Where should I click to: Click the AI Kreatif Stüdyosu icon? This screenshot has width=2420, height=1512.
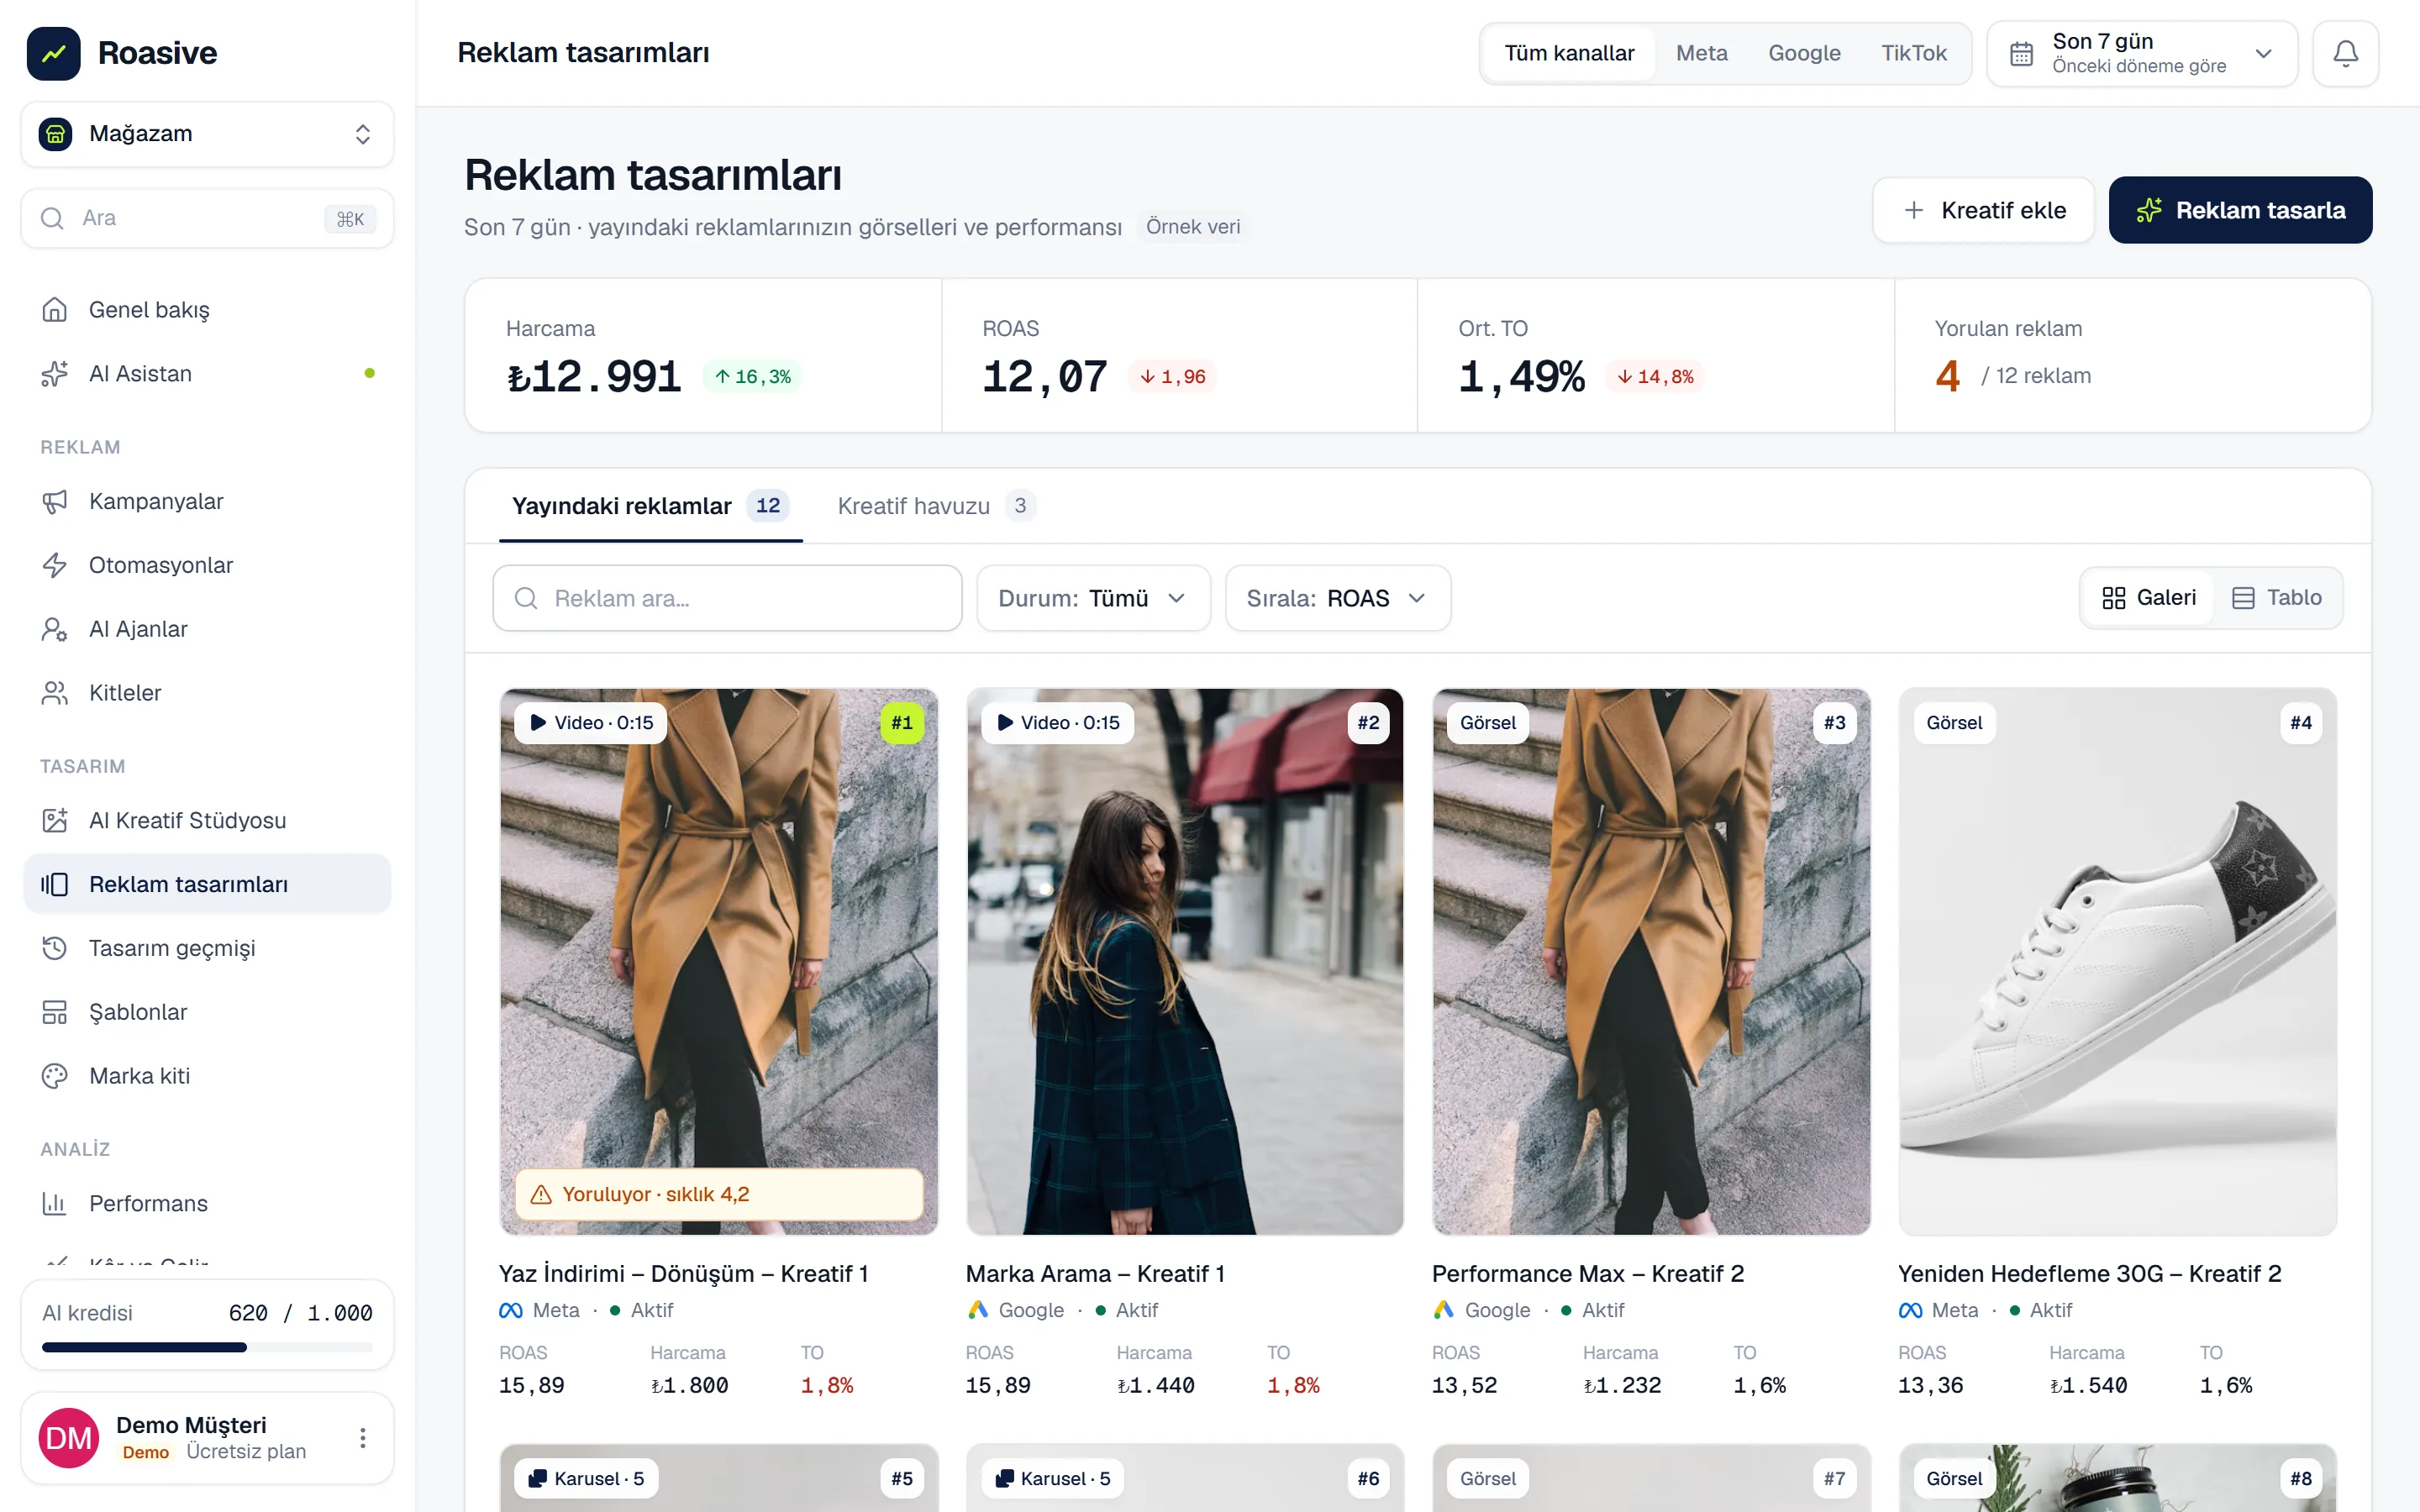[x=55, y=820]
